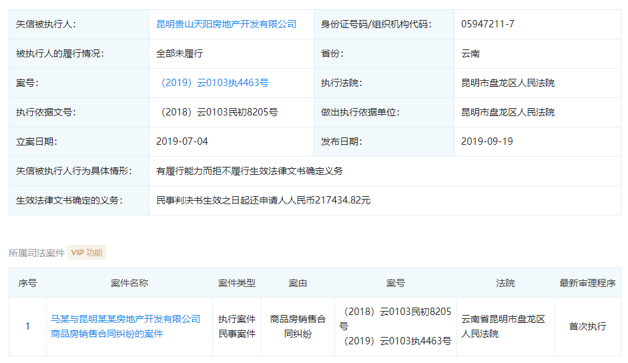The height and width of the screenshot is (363, 628).
Task: Click the 全部未履行 performance status value
Action: coord(180,53)
